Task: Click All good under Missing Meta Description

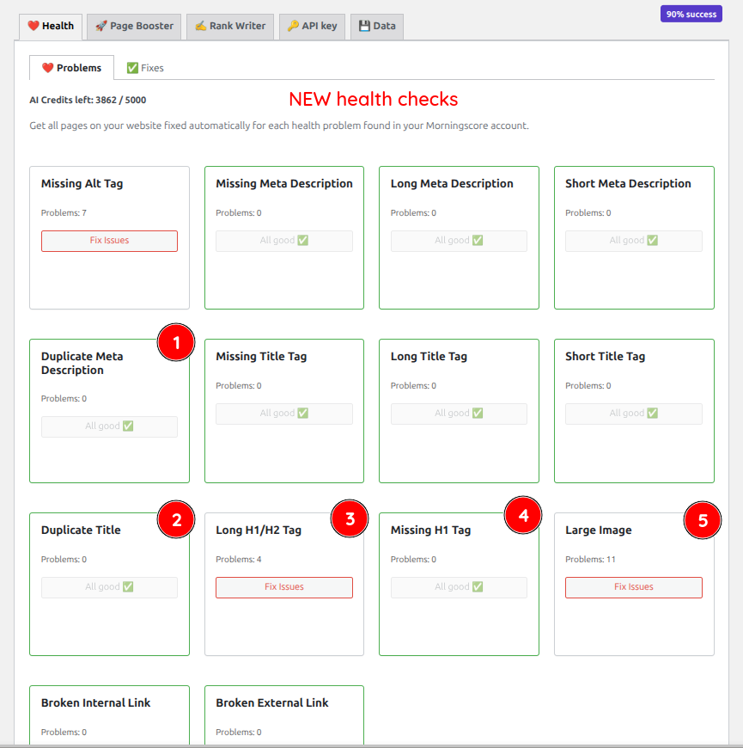Action: [284, 241]
